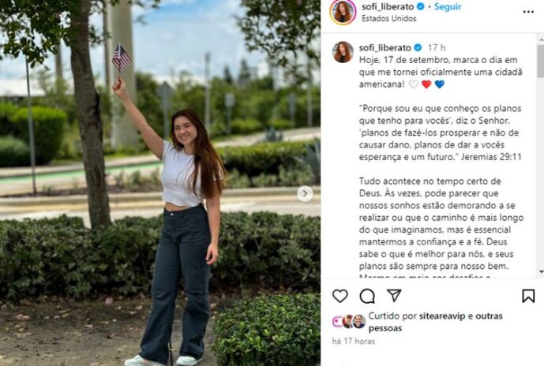Click the há 17 horas post time

point(354,342)
